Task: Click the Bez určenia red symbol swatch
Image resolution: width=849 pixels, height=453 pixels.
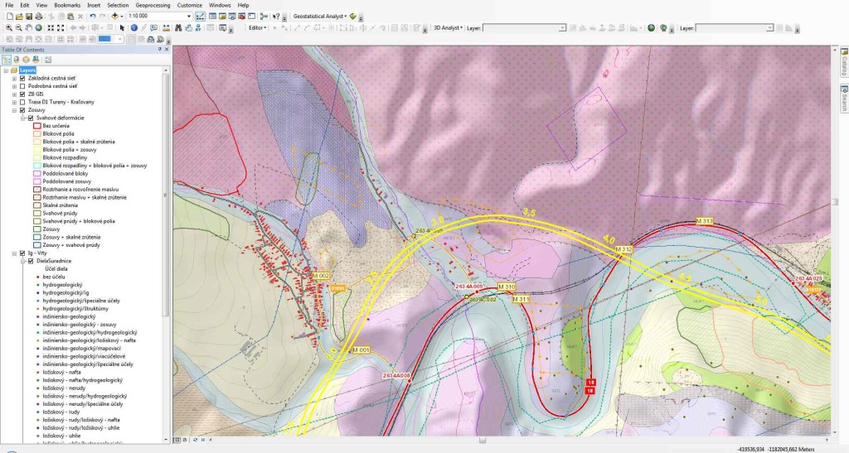Action: click(x=36, y=125)
